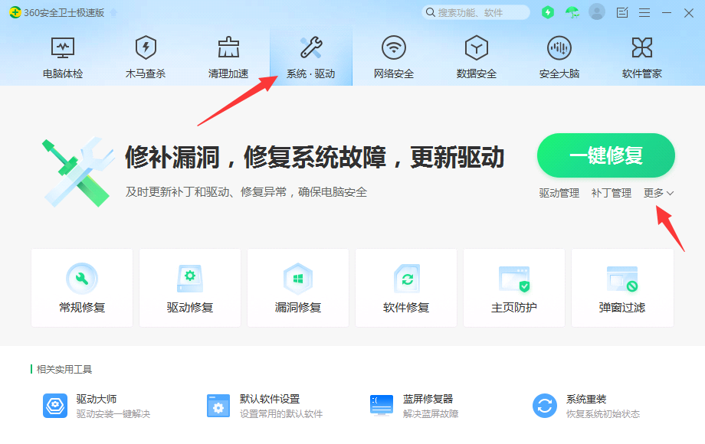
Task: Launch the 驱动大师 tool icon
Action: (55, 406)
